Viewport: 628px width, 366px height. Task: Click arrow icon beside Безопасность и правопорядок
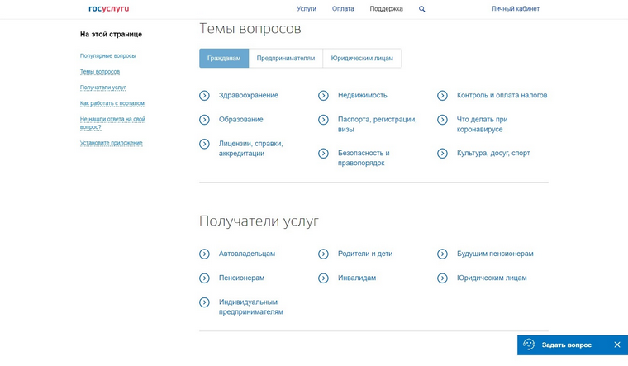click(323, 154)
